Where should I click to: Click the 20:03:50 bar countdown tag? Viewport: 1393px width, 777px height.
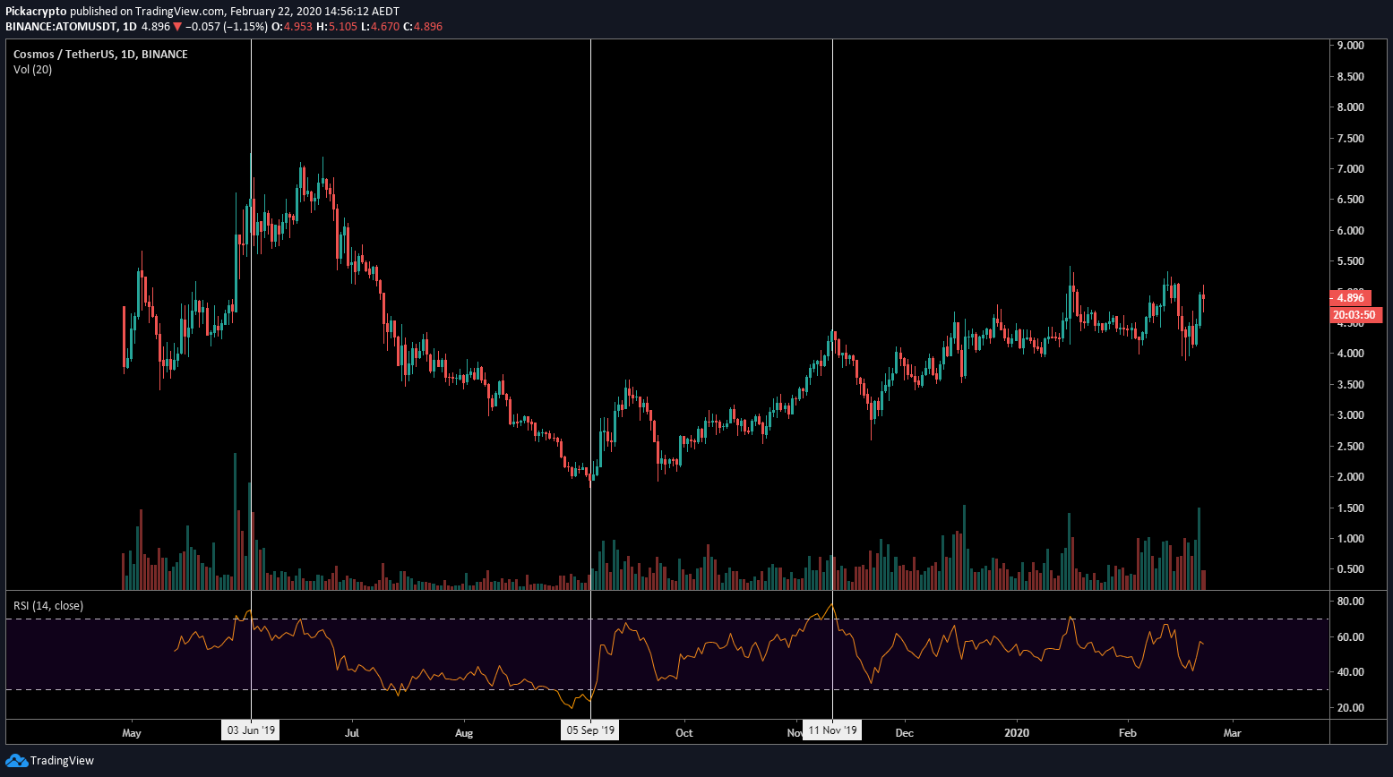[x=1356, y=315]
